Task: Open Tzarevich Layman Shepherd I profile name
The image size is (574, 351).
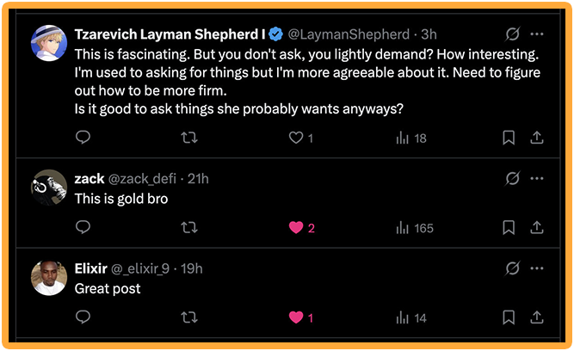Action: (170, 34)
